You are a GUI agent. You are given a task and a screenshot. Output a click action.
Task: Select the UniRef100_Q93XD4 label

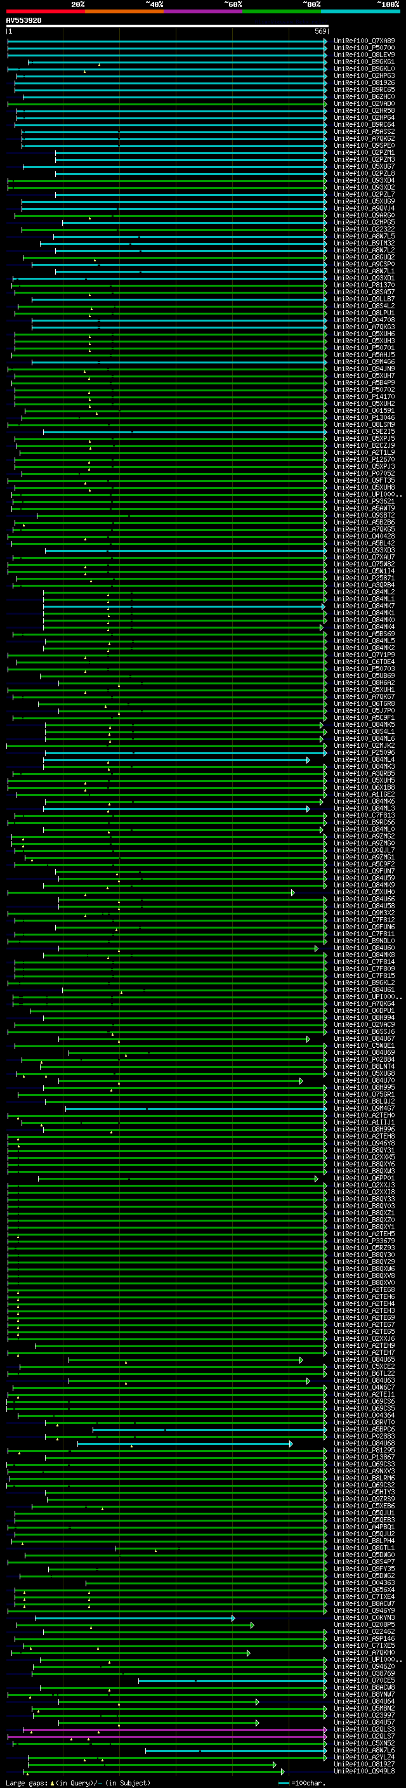click(364, 181)
